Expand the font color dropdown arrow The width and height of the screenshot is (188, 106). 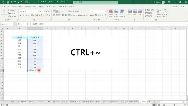tap(44, 16)
